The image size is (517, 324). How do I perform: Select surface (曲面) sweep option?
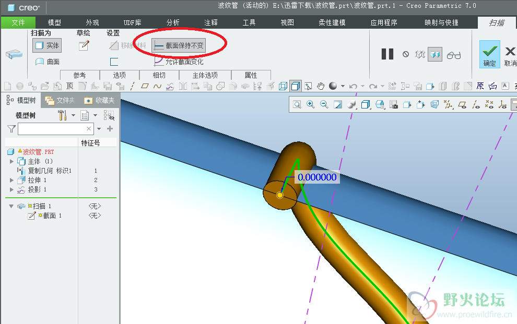pyautogui.click(x=48, y=62)
